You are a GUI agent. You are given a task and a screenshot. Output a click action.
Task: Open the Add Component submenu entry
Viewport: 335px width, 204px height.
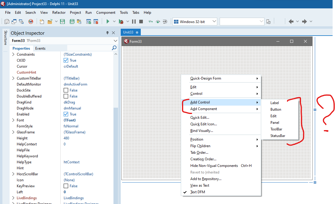click(204, 109)
